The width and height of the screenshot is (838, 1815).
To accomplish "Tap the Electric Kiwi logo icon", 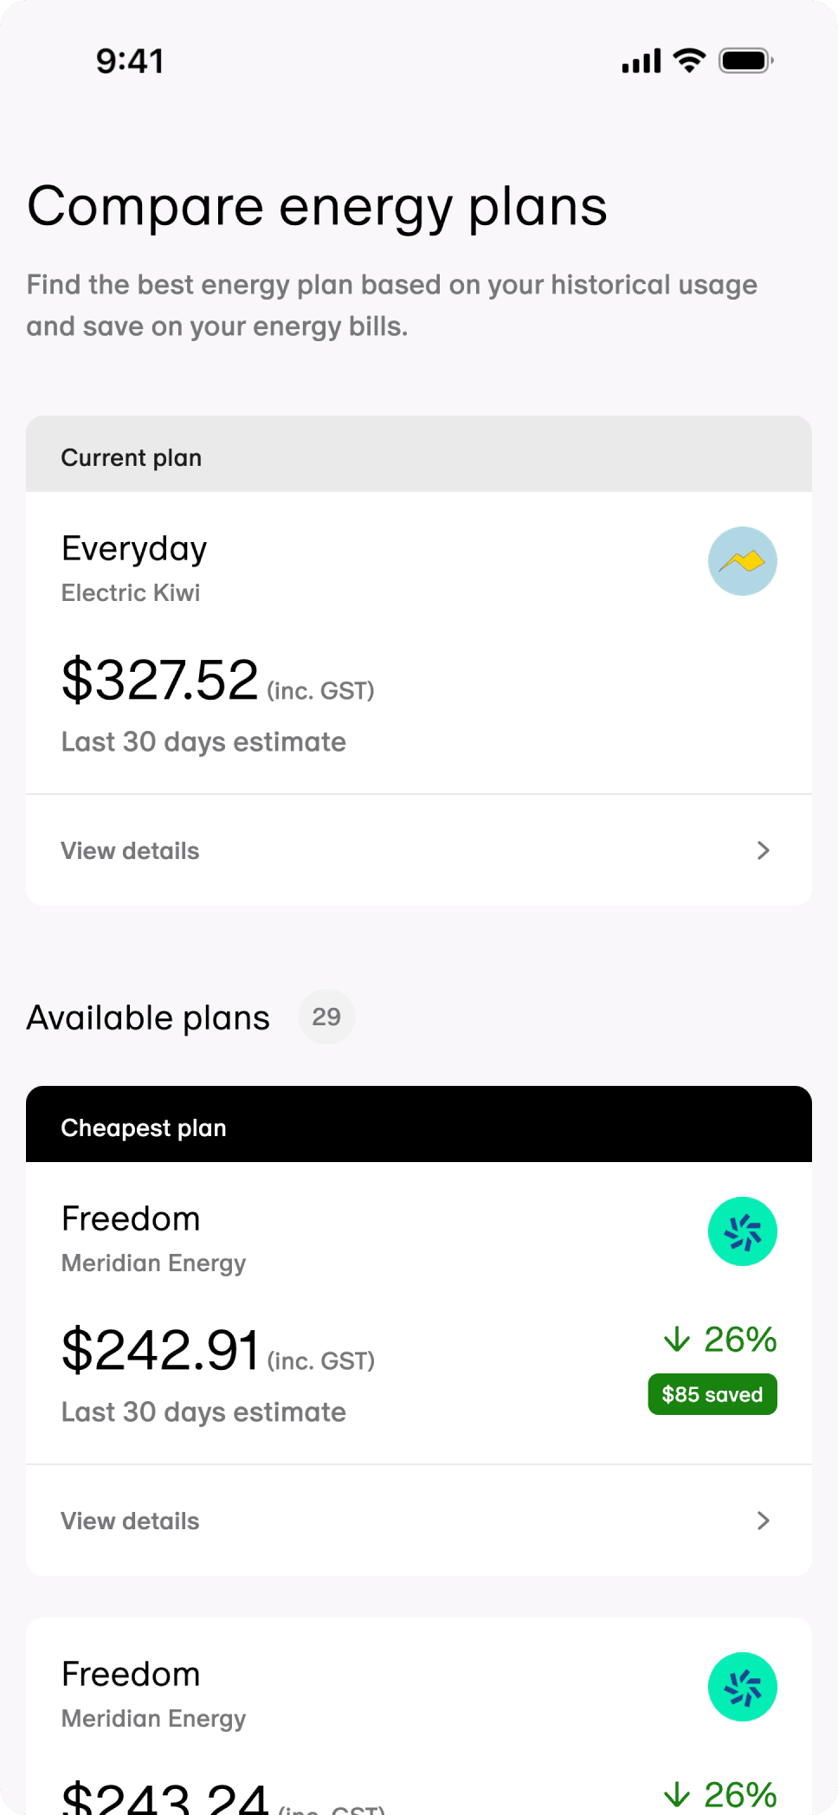I will pyautogui.click(x=742, y=561).
